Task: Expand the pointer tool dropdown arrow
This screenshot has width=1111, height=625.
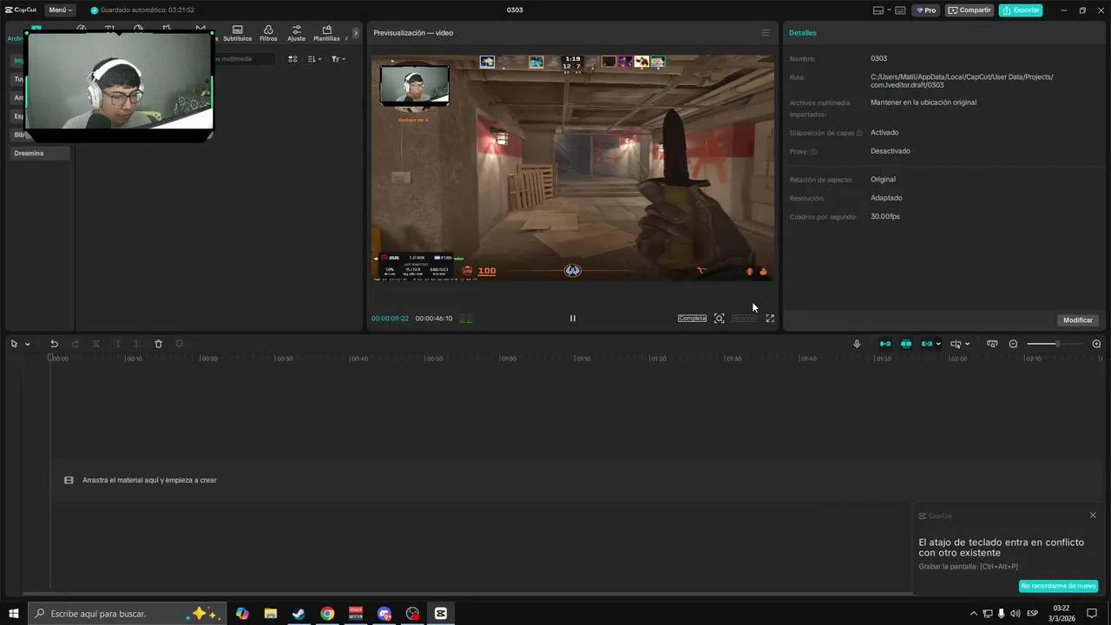Action: point(27,344)
